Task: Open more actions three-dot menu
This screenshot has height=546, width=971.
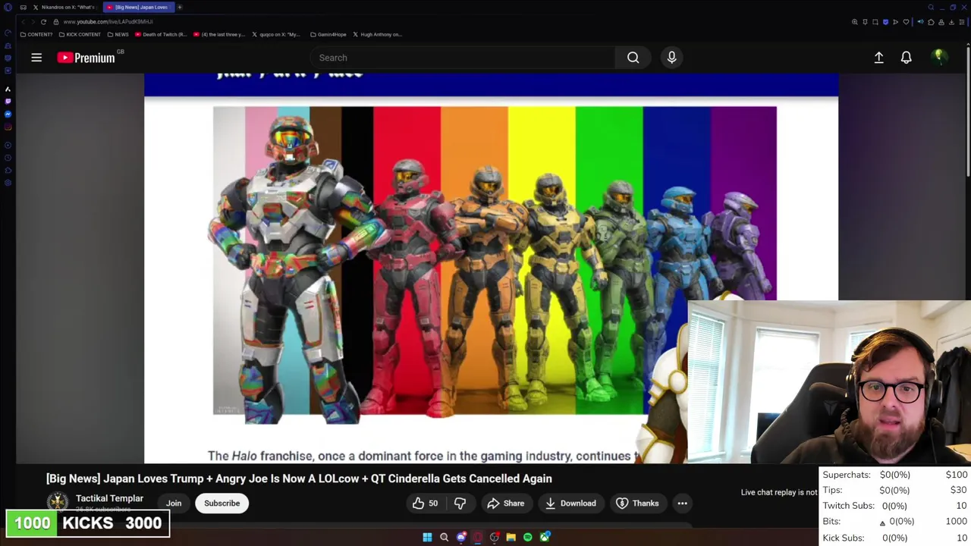Action: (x=682, y=504)
